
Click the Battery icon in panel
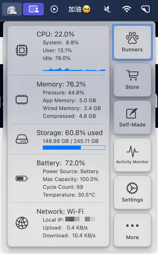(x=22, y=179)
